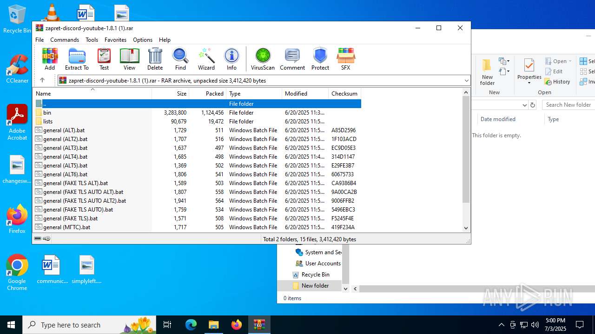
Task: Open Adobe Acrobat desktop shortcut
Action: (x=17, y=122)
